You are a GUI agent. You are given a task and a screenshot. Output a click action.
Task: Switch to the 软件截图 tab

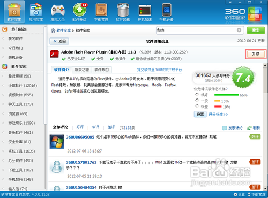pyautogui.click(x=102, y=70)
